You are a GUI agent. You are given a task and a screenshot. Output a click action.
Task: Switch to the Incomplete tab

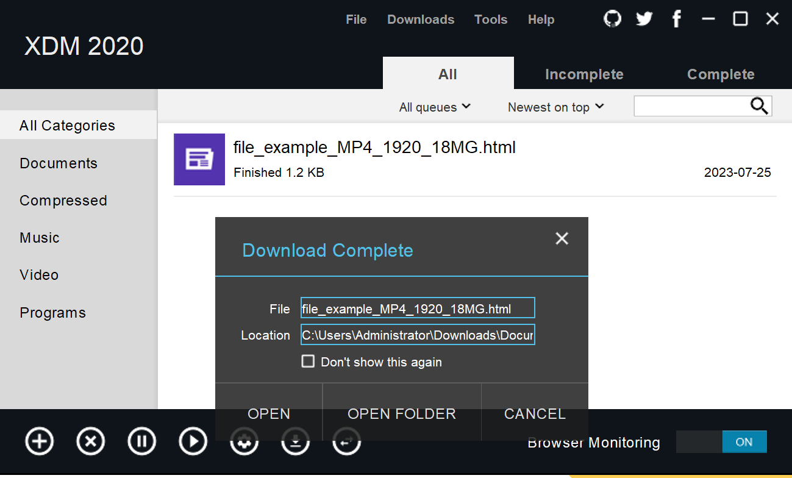coord(583,74)
